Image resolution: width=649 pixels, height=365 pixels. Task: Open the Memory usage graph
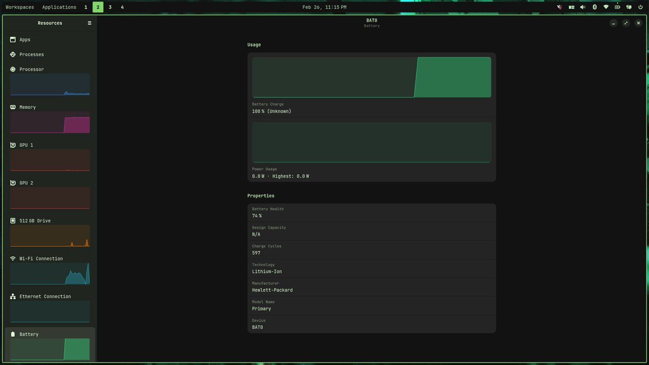tap(50, 122)
